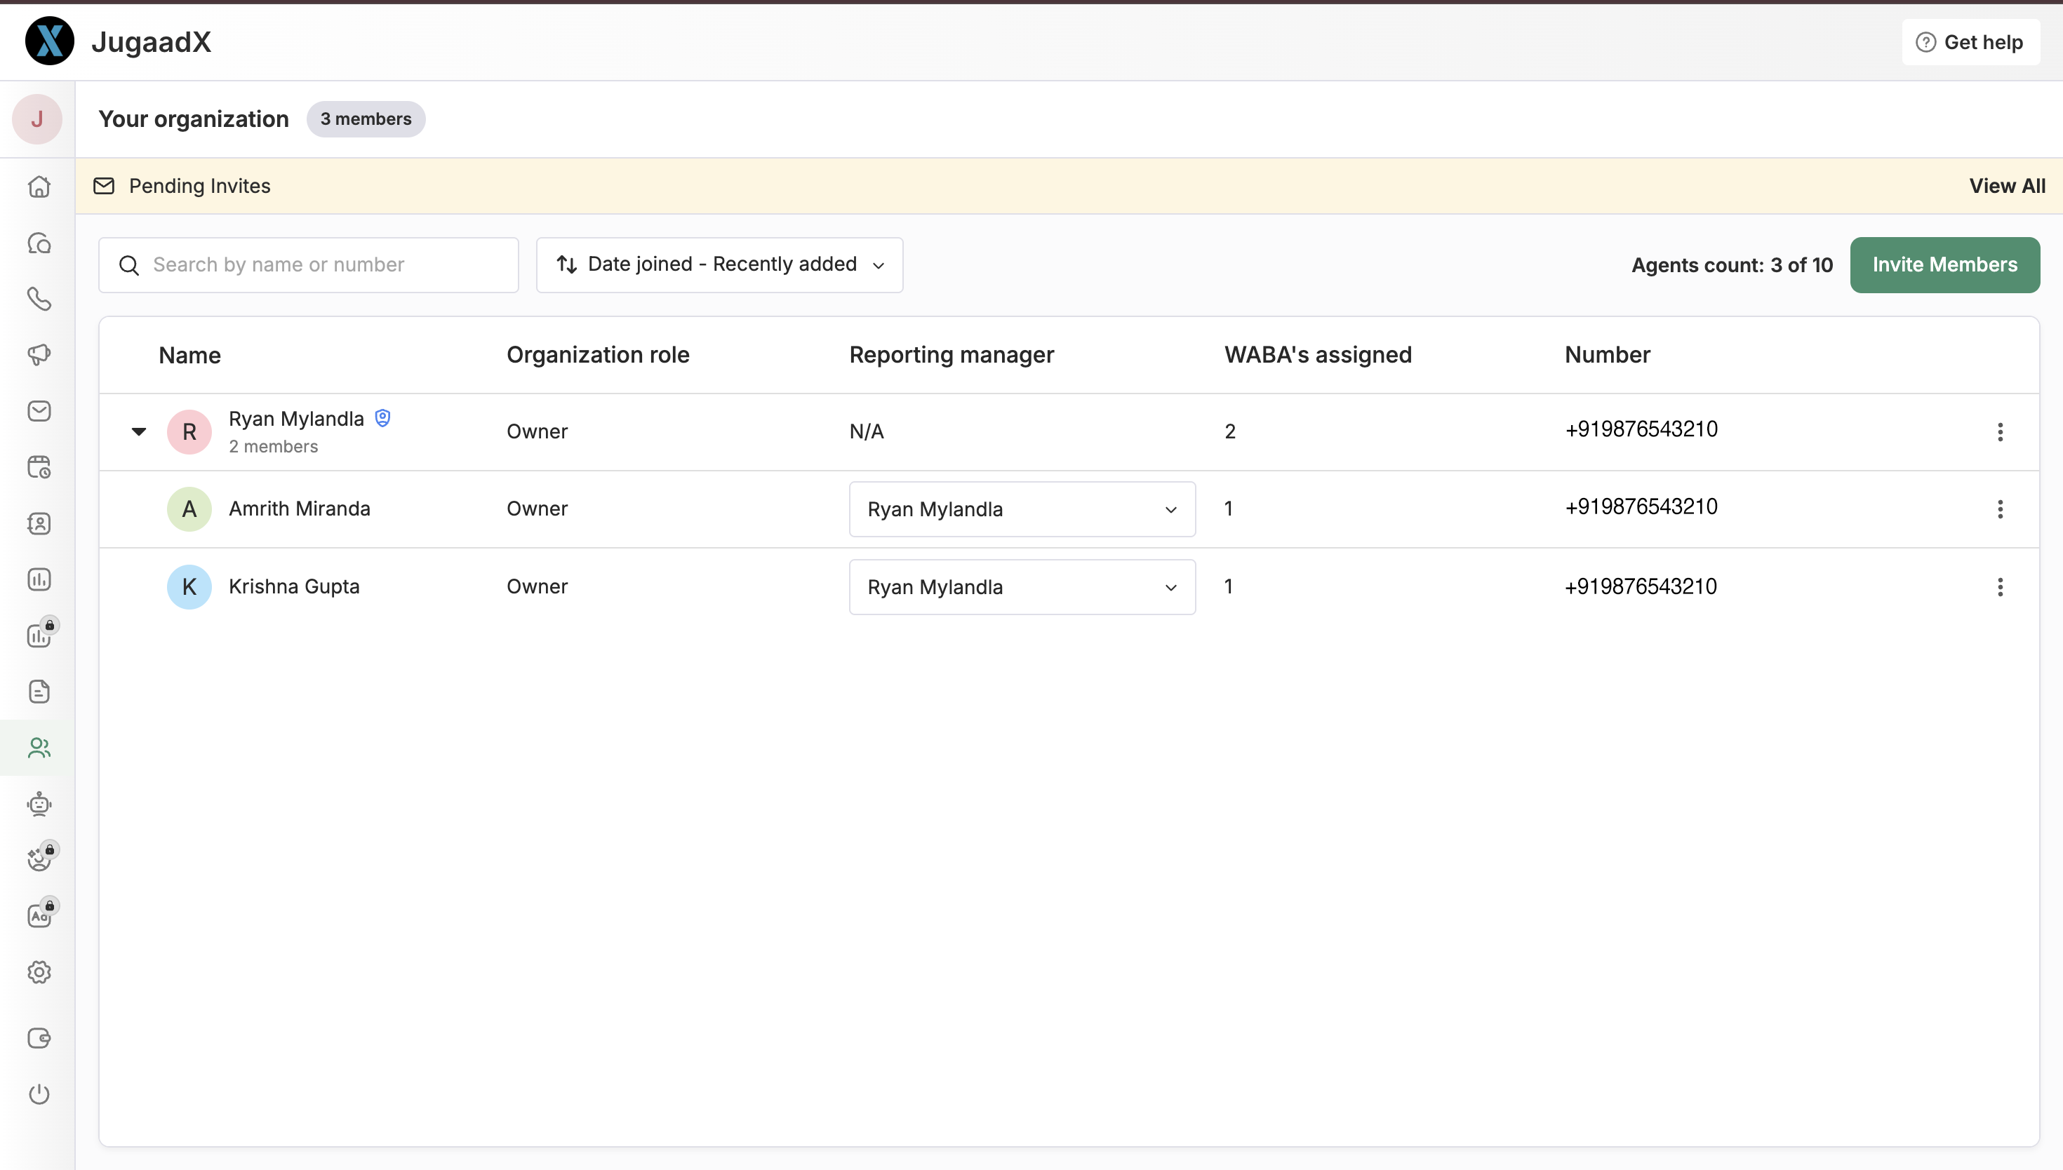
Task: Click View All pending invites
Action: (x=2007, y=186)
